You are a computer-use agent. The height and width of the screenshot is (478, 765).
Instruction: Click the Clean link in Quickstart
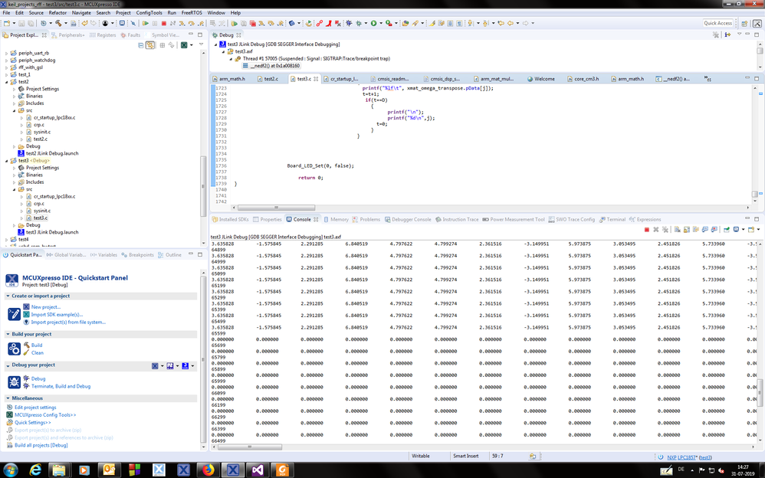(37, 352)
